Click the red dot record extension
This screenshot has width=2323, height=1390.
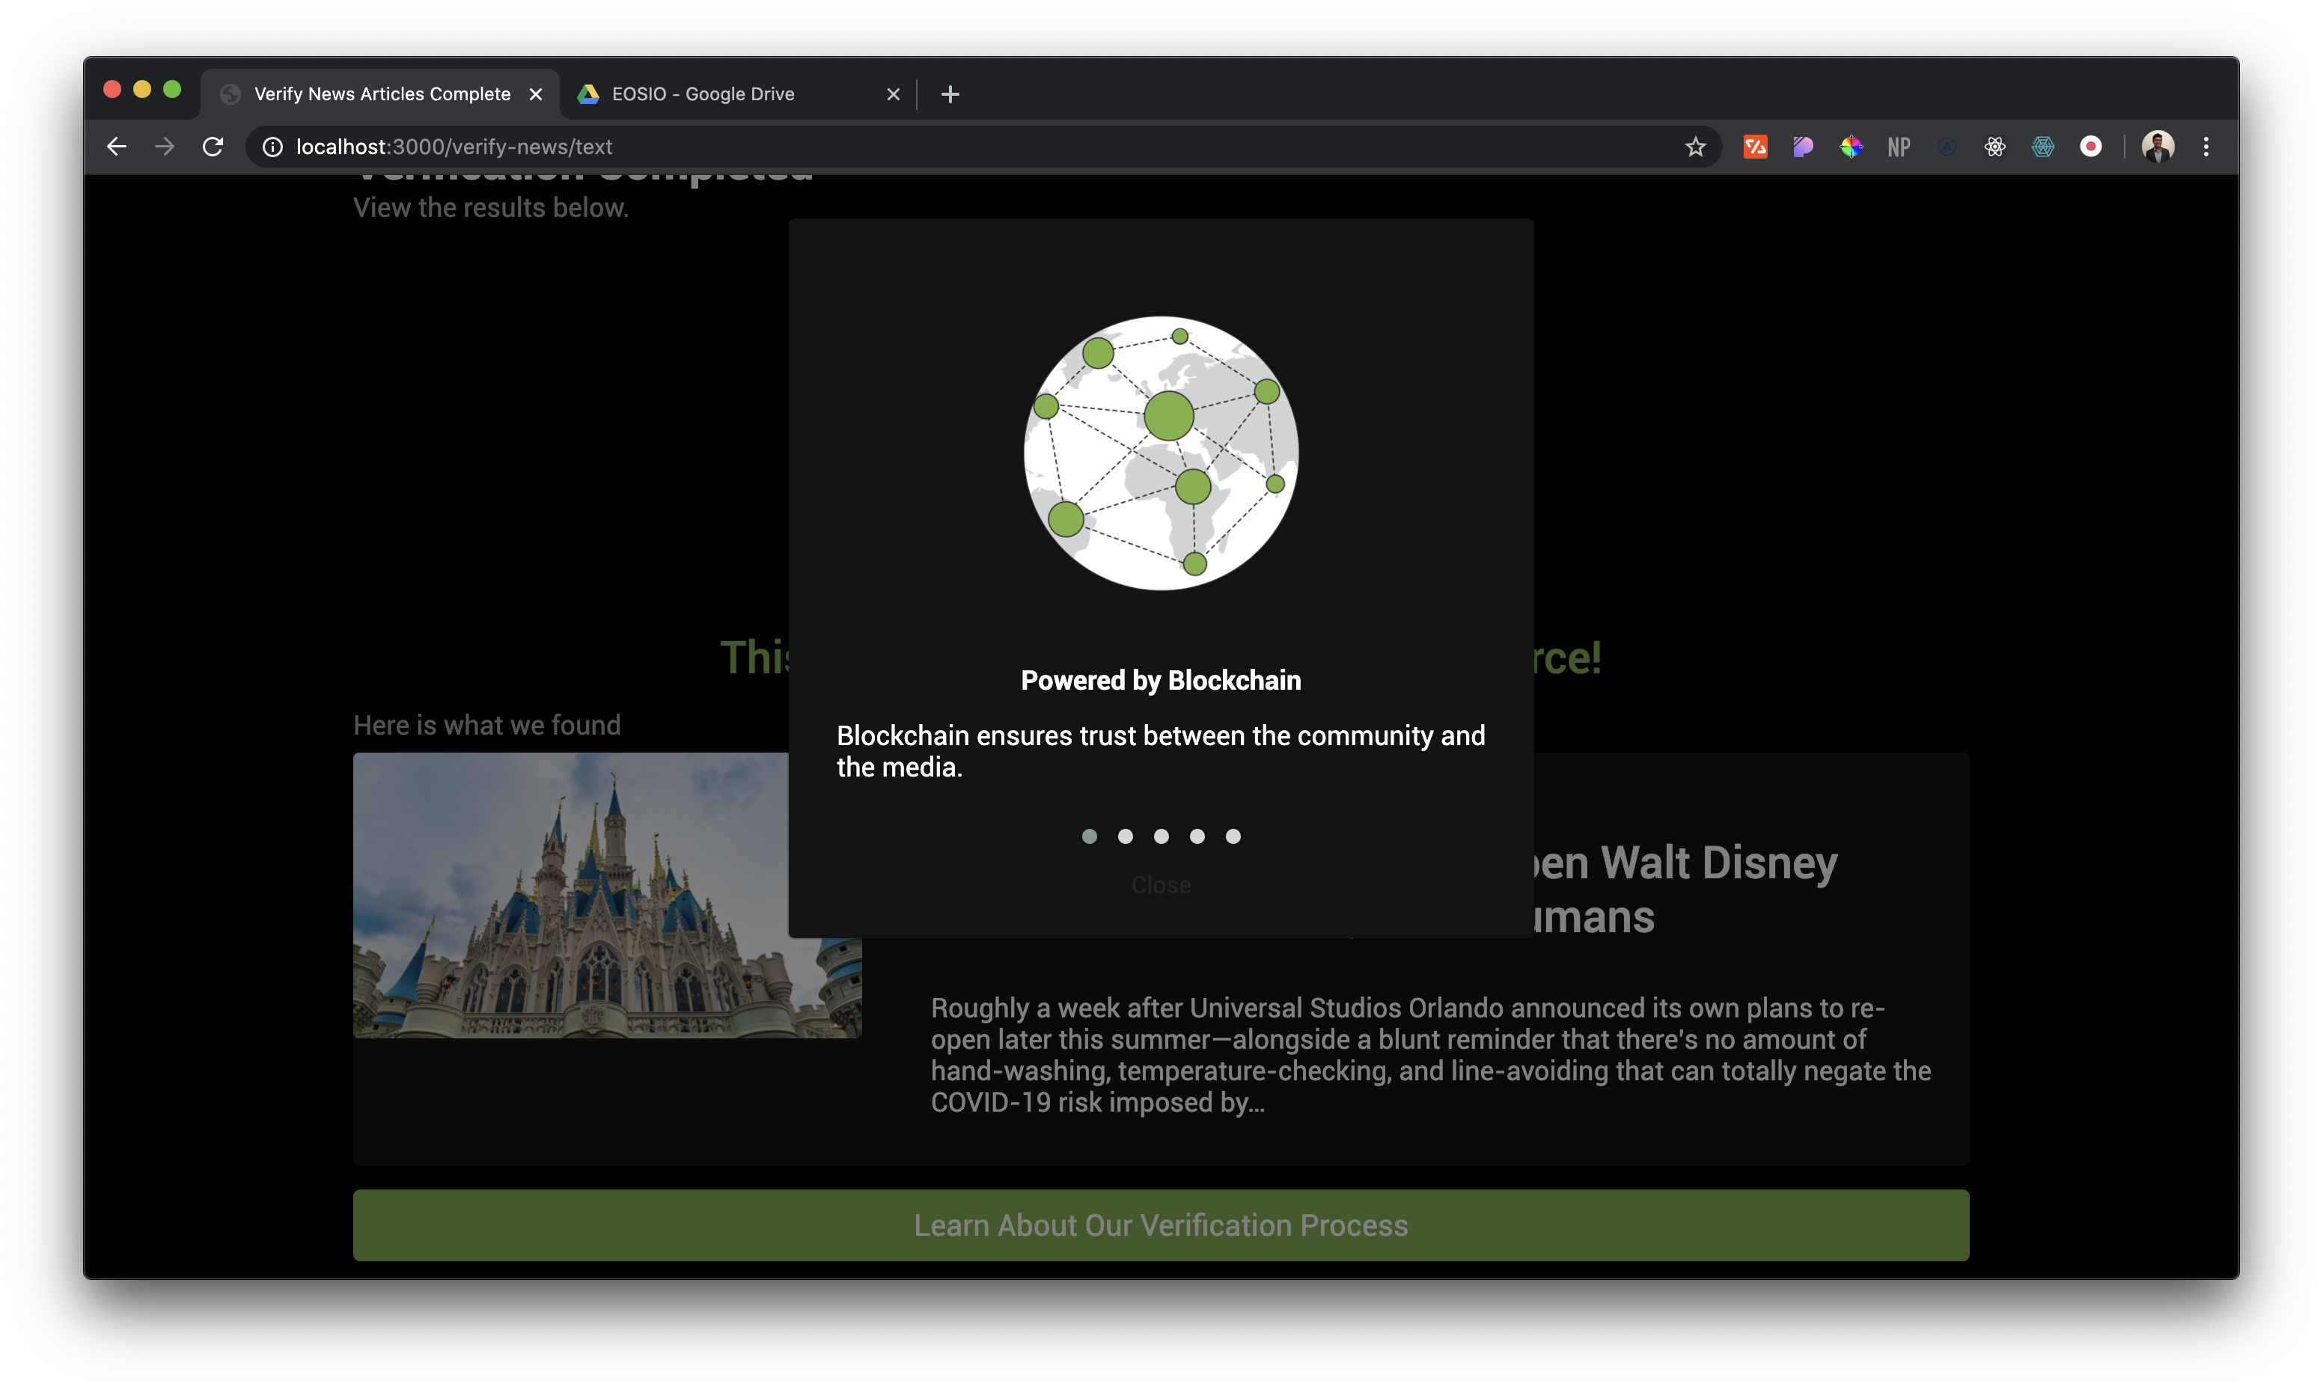click(2091, 147)
